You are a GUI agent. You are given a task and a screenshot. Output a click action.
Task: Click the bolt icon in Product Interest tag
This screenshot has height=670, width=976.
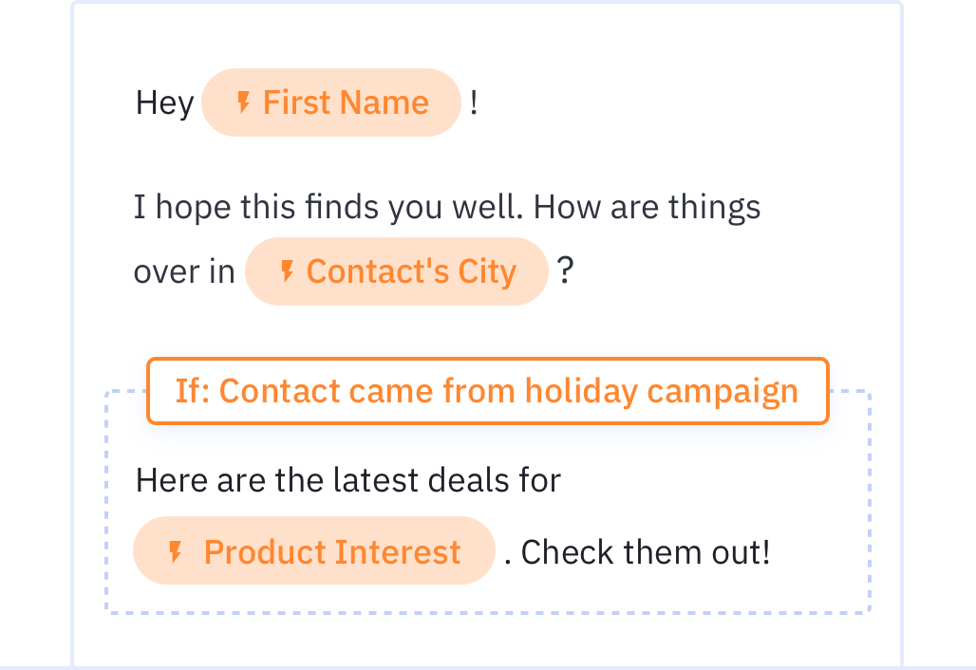click(176, 551)
